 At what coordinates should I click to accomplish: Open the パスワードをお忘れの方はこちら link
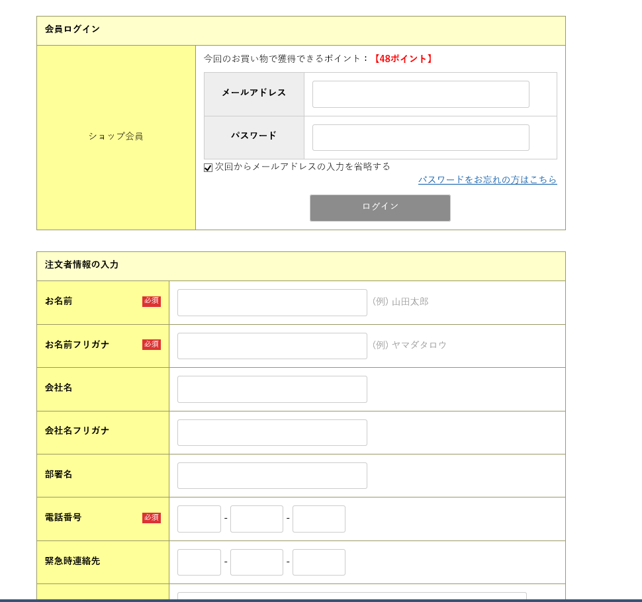(x=488, y=180)
